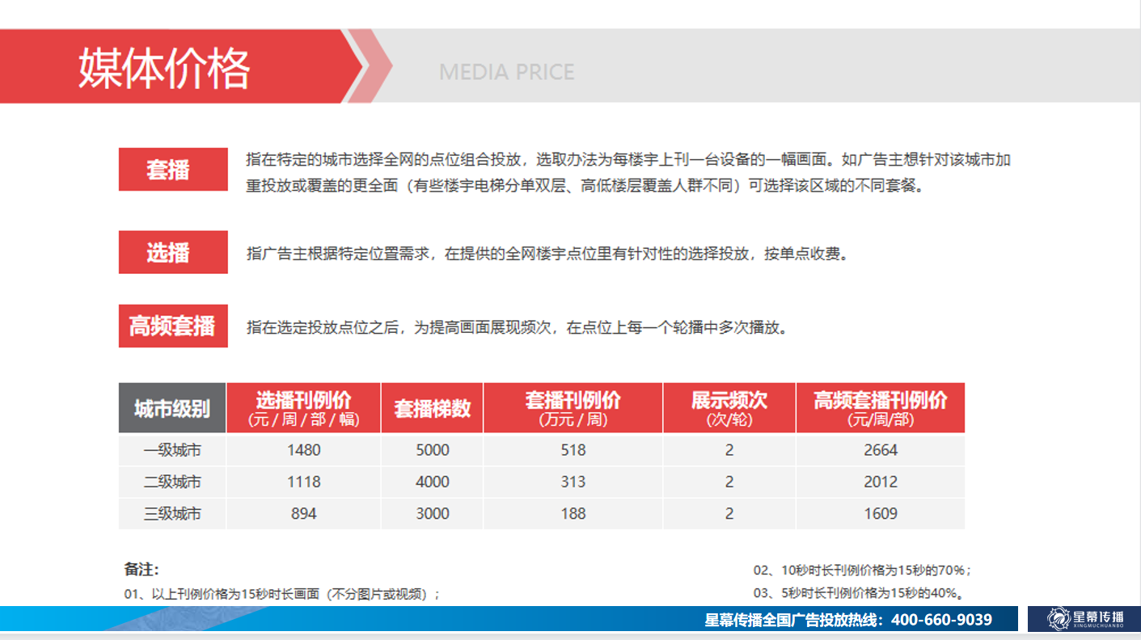Click the cell value 188
1141x640 pixels.
pyautogui.click(x=573, y=513)
